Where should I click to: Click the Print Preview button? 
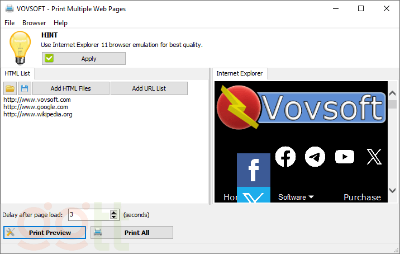click(45, 233)
